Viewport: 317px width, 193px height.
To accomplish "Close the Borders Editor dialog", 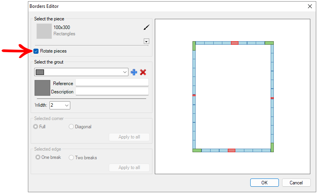I will (310, 6).
